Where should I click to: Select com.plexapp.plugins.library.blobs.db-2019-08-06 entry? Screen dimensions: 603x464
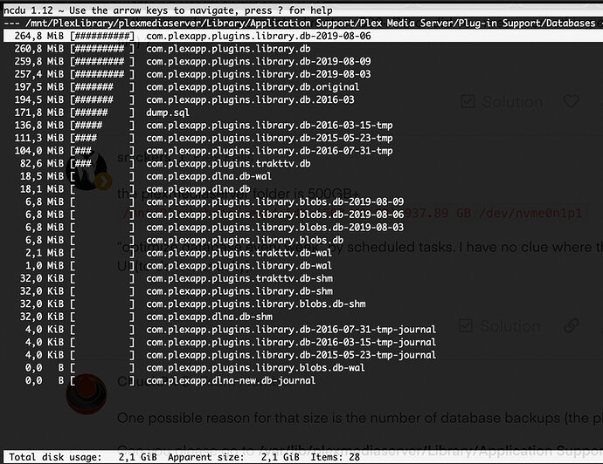(x=275, y=215)
